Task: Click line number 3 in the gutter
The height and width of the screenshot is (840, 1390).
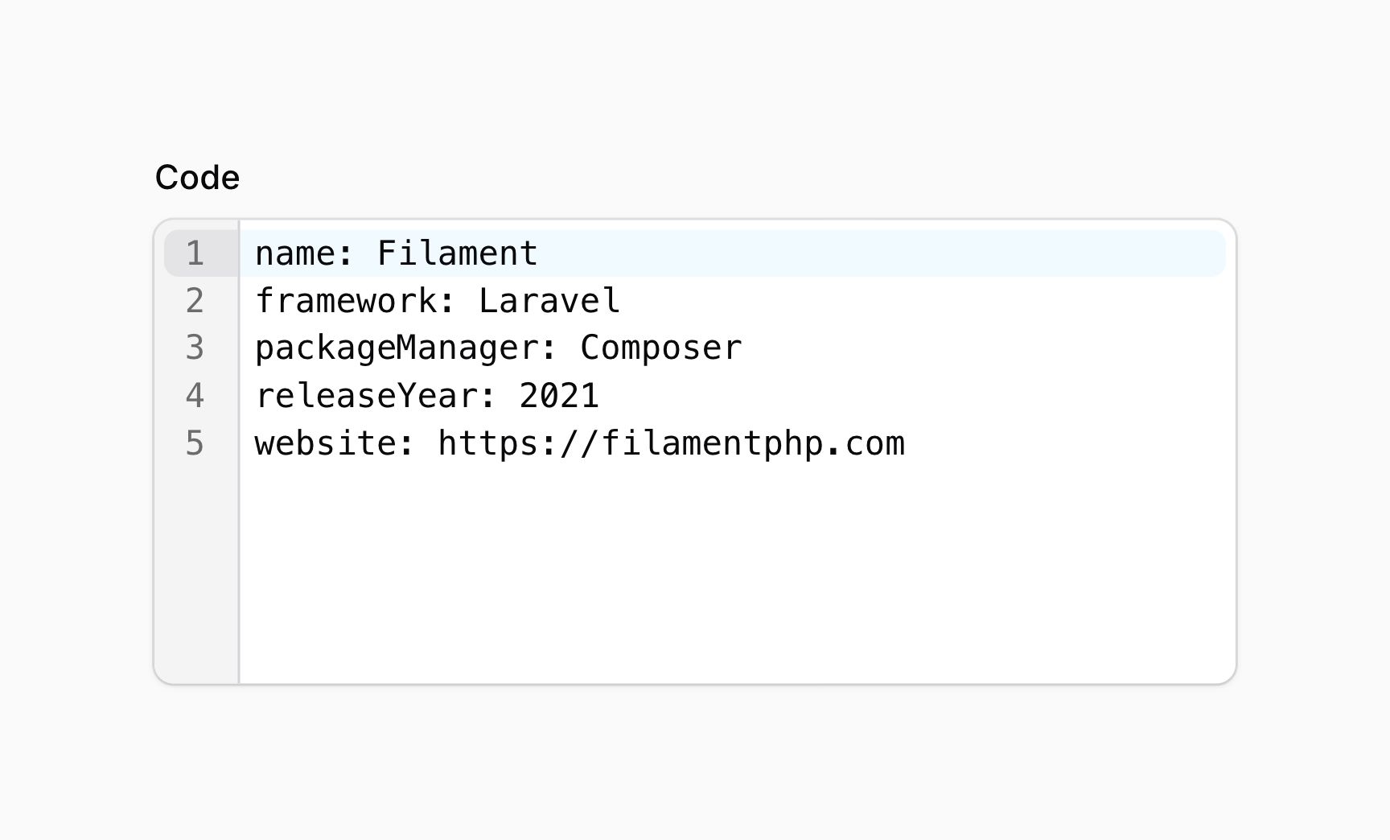Action: [195, 348]
